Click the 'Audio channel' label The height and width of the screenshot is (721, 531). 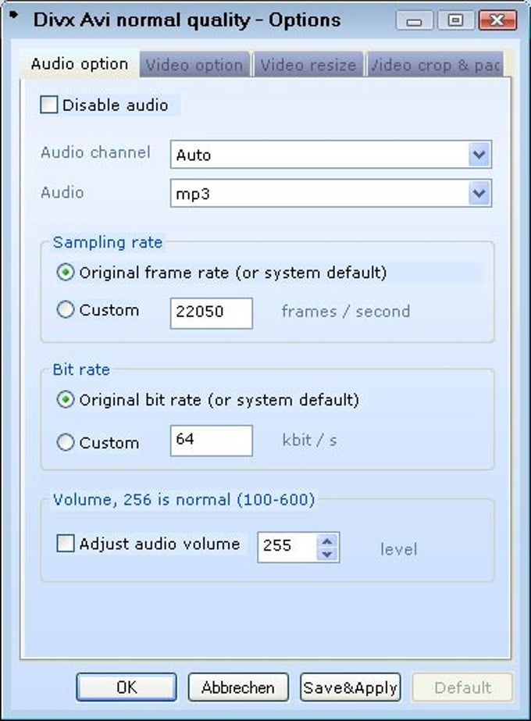click(x=95, y=152)
